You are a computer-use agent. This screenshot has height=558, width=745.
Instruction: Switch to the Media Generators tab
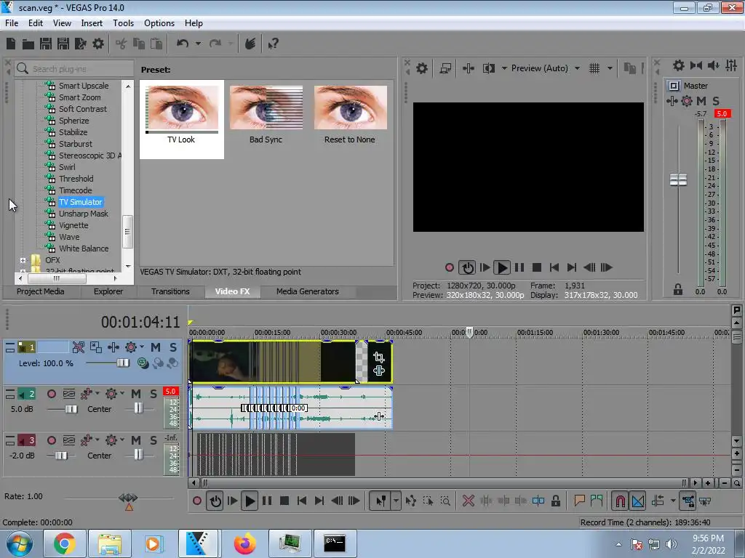(x=308, y=291)
